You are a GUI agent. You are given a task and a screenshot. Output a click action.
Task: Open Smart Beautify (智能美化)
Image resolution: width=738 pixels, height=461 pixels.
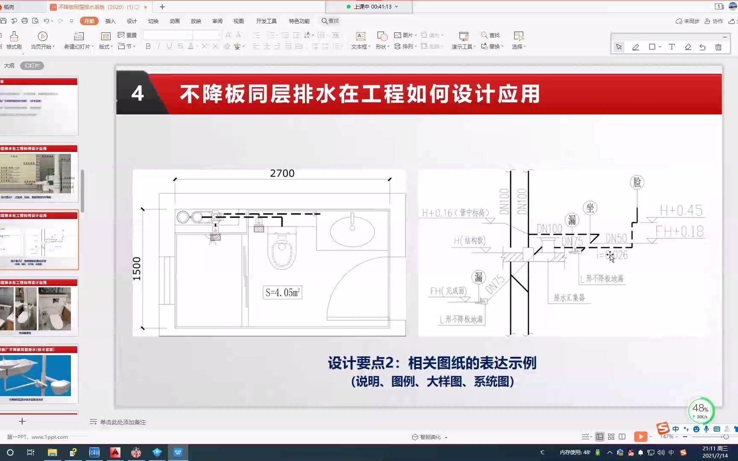pyautogui.click(x=430, y=437)
